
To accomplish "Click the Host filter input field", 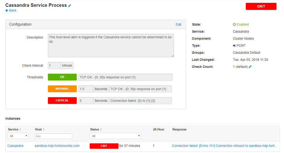I will (x=53, y=136).
